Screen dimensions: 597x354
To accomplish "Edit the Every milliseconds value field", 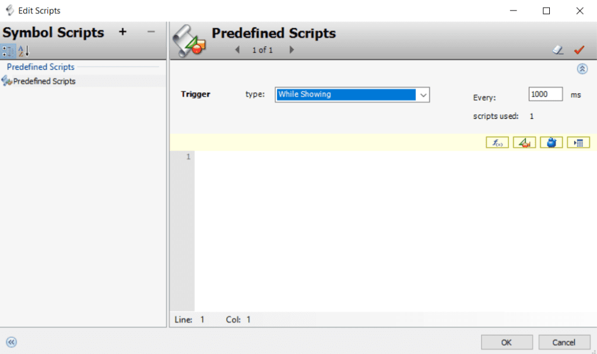I will coord(545,94).
